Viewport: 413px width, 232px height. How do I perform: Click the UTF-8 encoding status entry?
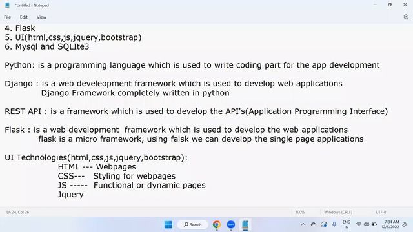381,212
